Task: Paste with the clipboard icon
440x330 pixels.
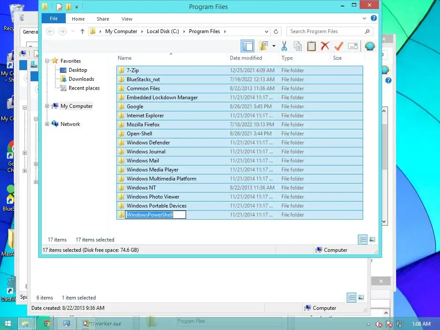Action: pyautogui.click(x=311, y=46)
